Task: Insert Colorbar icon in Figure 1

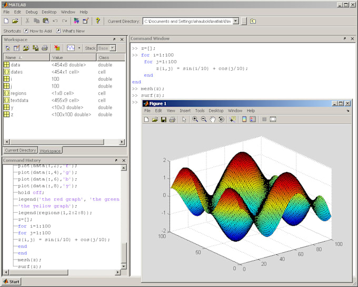Action: click(x=244, y=119)
